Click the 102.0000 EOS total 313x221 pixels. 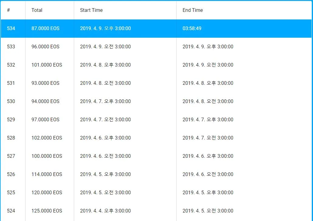(47, 138)
